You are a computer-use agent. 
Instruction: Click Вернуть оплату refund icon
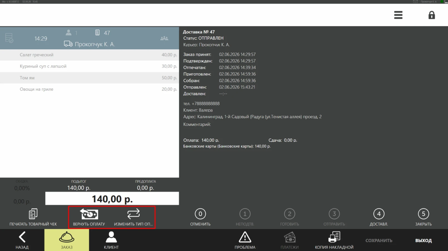(89, 214)
